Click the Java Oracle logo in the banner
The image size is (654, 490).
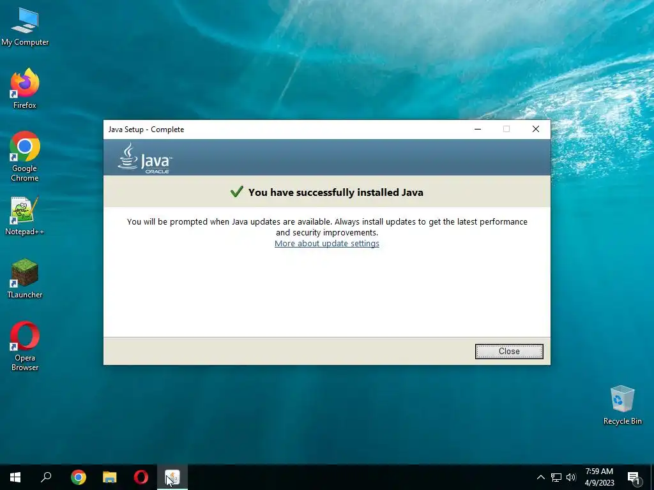(x=145, y=158)
